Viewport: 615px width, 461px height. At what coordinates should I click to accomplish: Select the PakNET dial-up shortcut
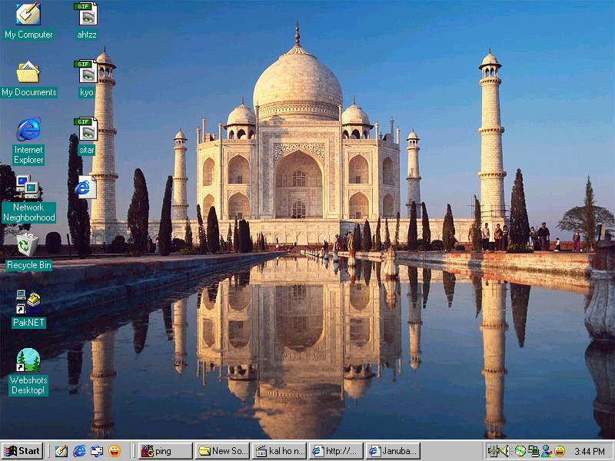coord(28,309)
